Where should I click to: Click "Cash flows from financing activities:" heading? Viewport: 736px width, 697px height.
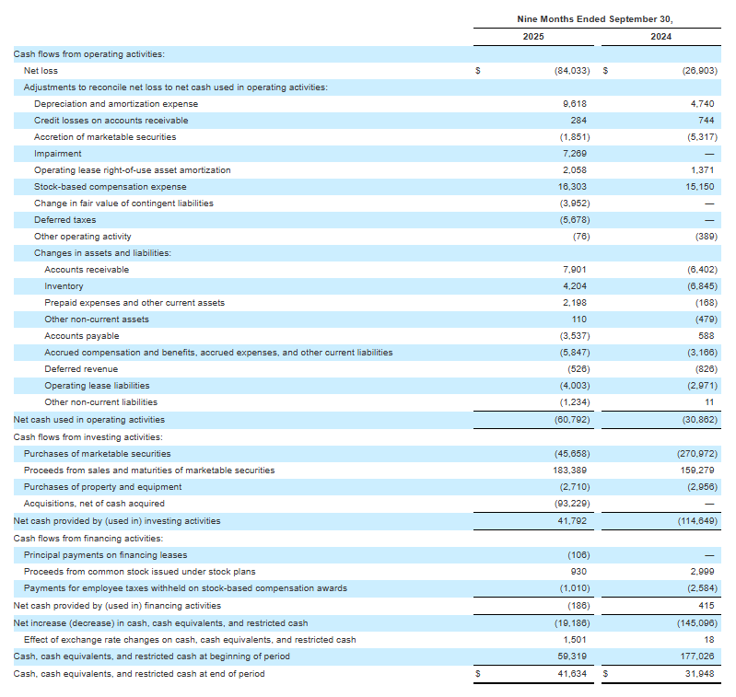point(88,538)
